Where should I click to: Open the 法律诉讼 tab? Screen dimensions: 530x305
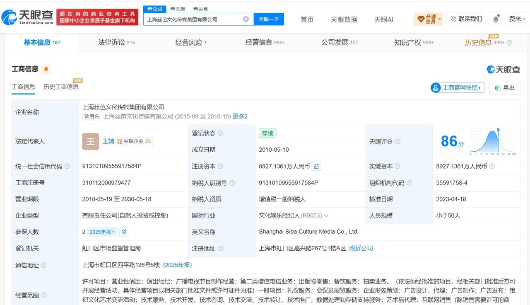click(116, 42)
